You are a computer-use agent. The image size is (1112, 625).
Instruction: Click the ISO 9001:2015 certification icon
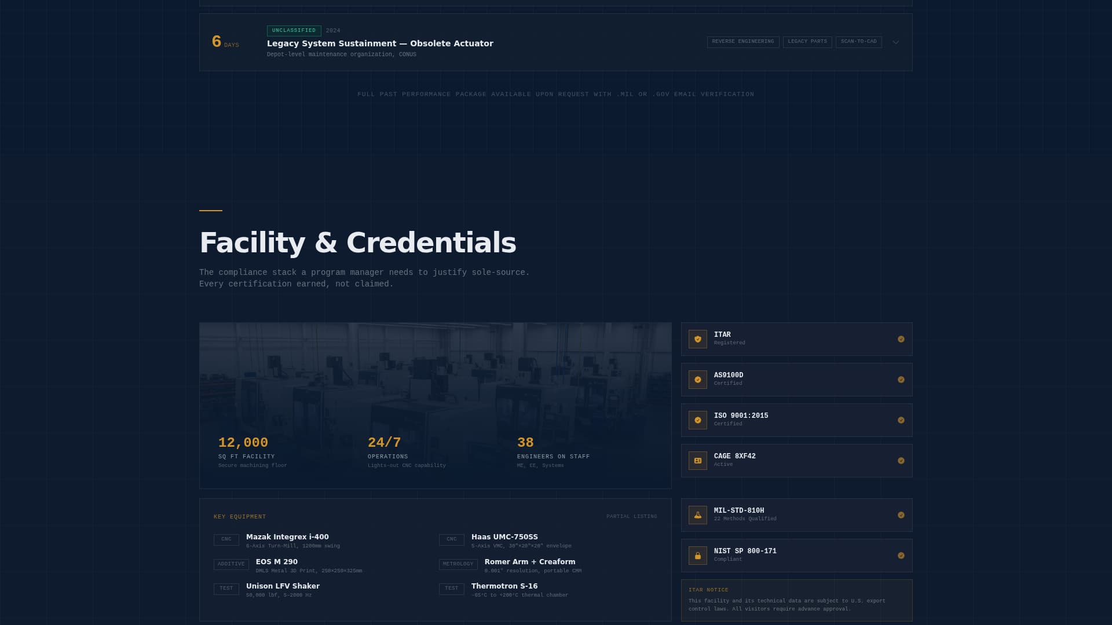(x=697, y=420)
